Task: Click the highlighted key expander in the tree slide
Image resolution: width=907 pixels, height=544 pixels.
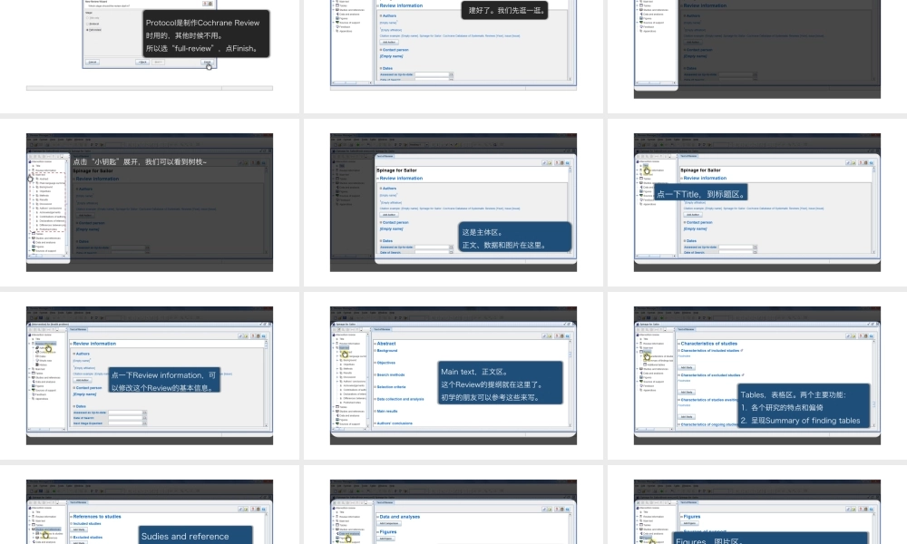Action: point(30,179)
